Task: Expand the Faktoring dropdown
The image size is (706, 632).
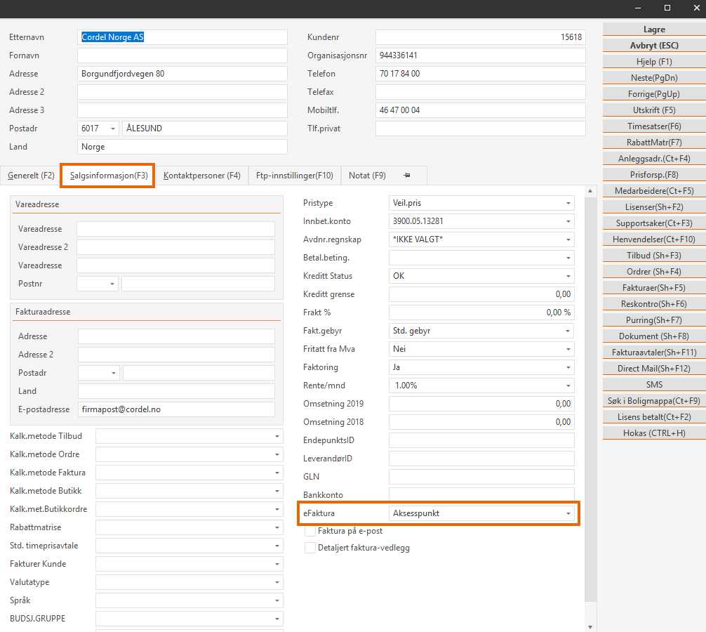Action: [x=568, y=367]
